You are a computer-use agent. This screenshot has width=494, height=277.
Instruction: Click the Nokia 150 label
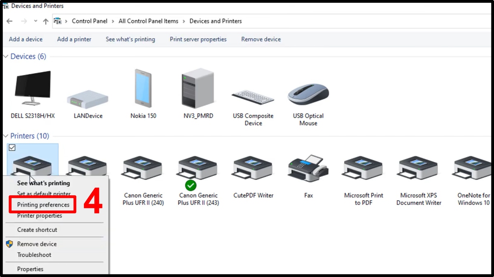tap(143, 116)
